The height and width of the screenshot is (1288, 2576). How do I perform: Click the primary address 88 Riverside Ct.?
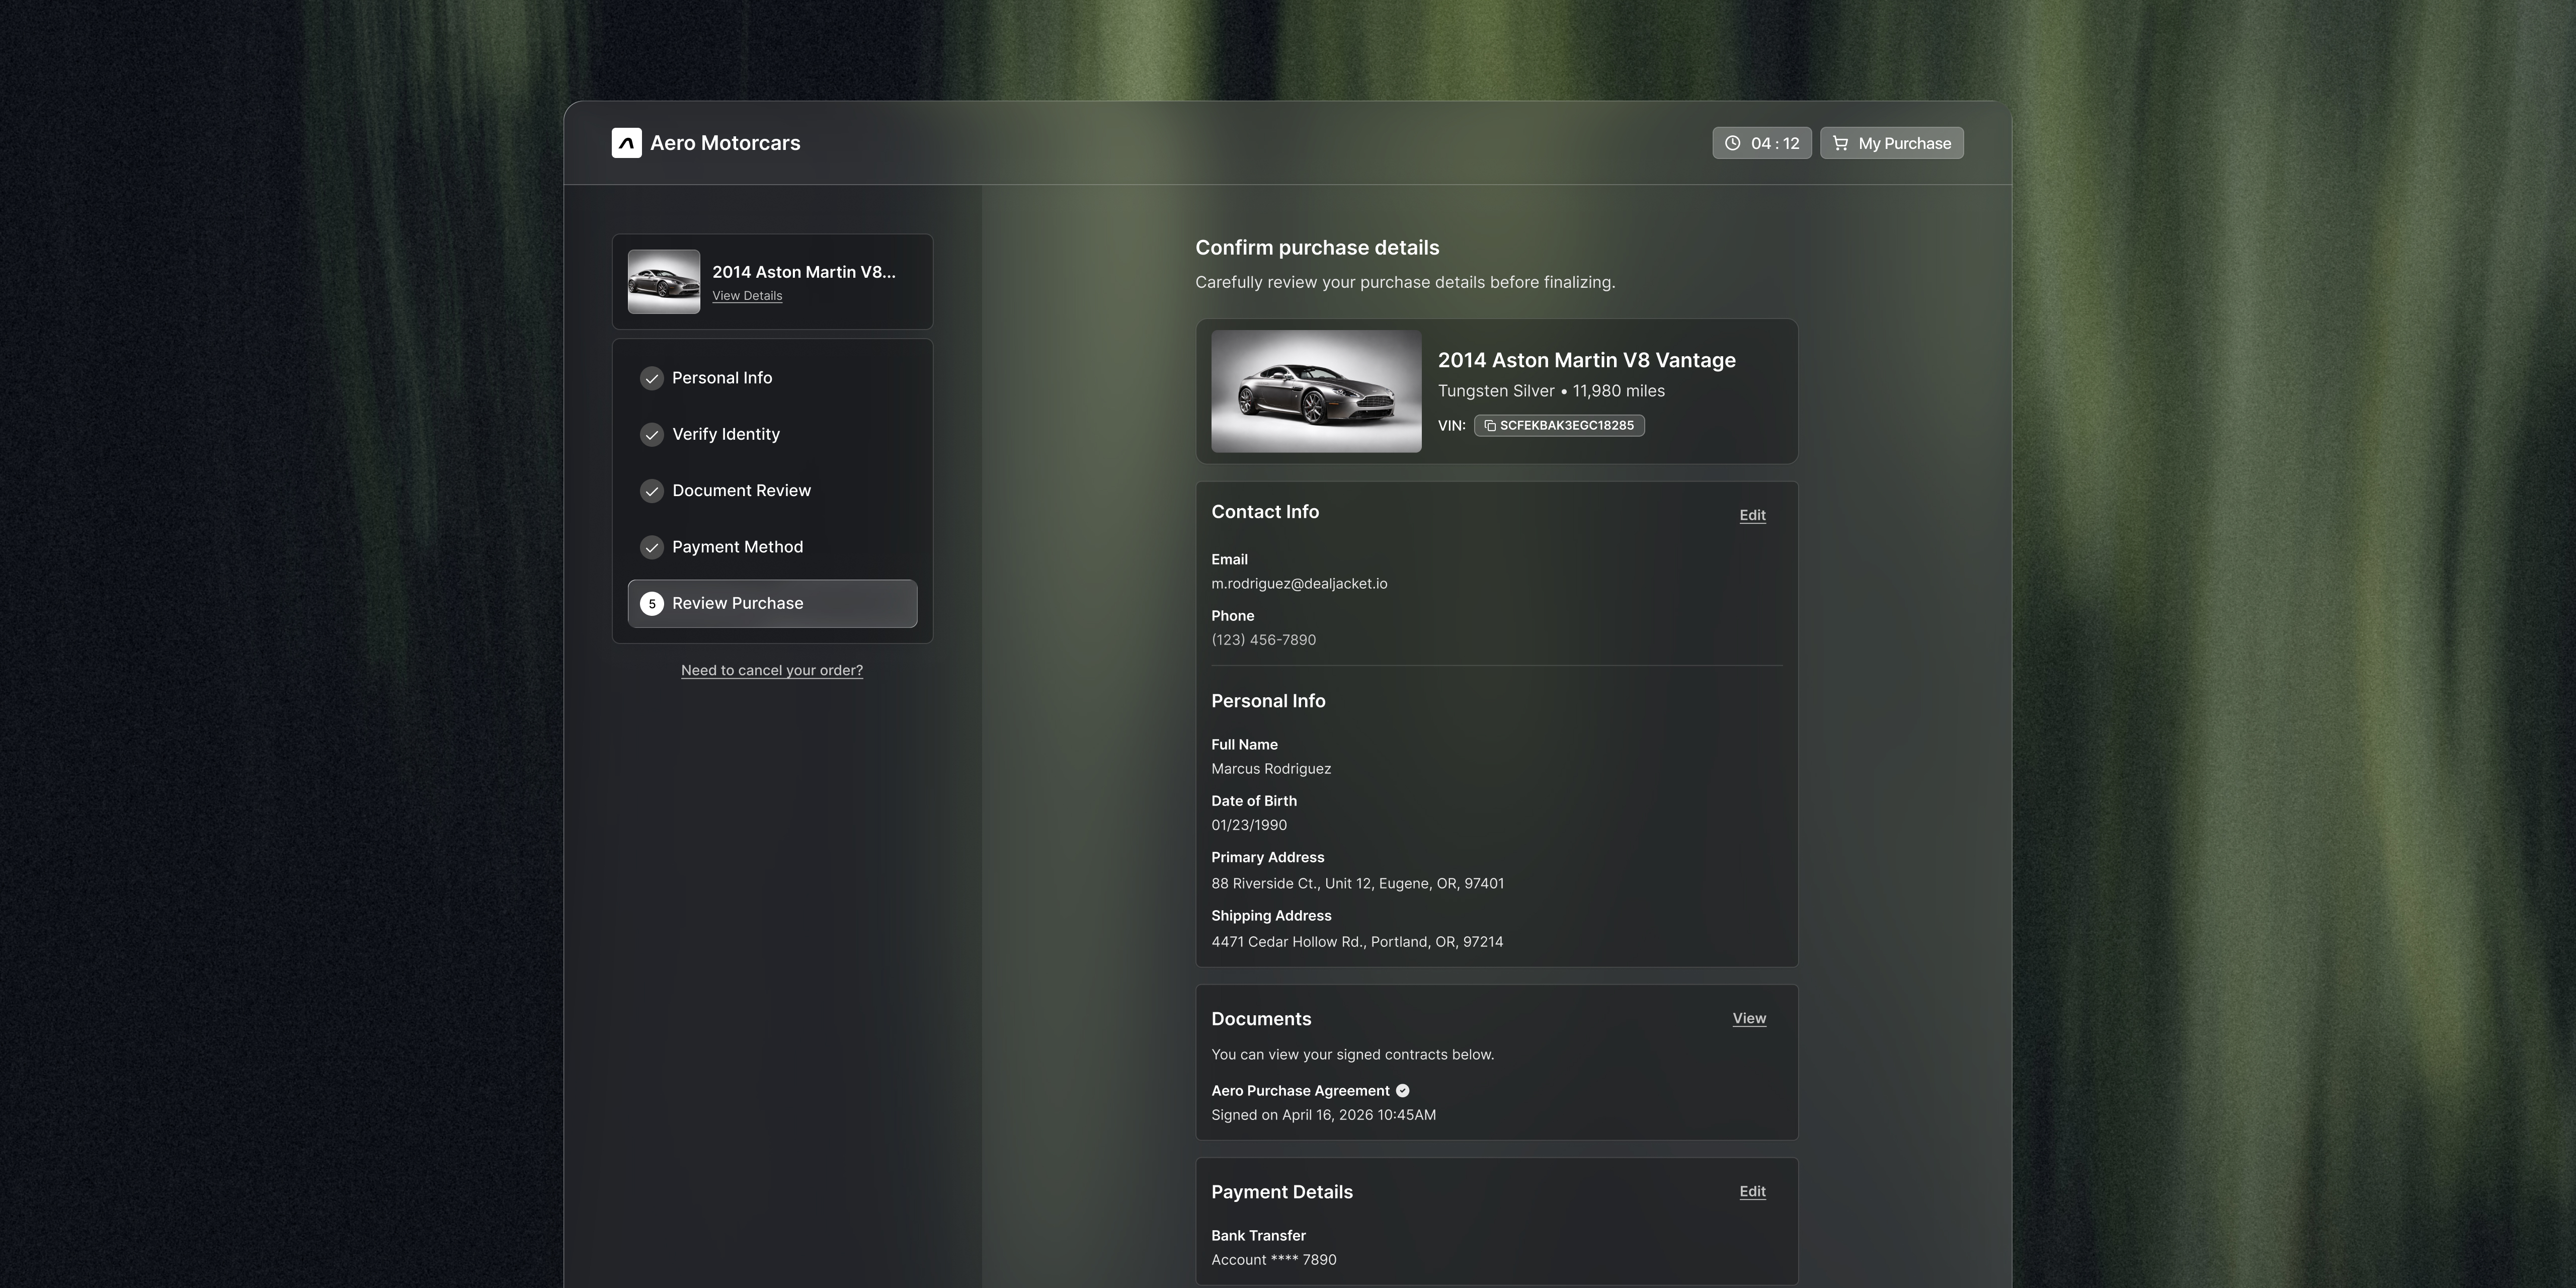point(1357,884)
